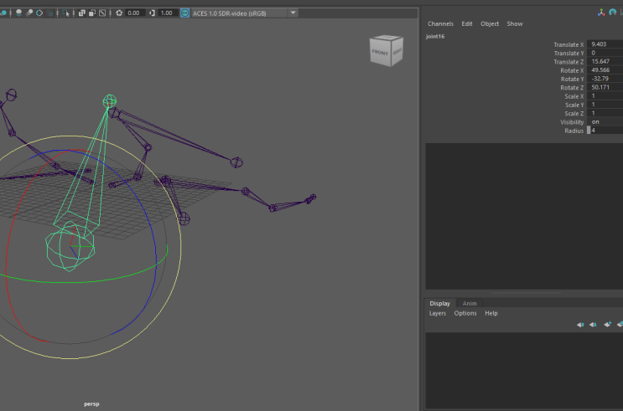
Task: Toggle X-ray joints icon
Action: tap(102, 13)
